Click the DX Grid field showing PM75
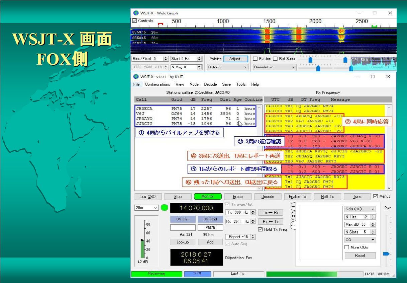The width and height of the screenshot is (407, 283). pyautogui.click(x=210, y=227)
